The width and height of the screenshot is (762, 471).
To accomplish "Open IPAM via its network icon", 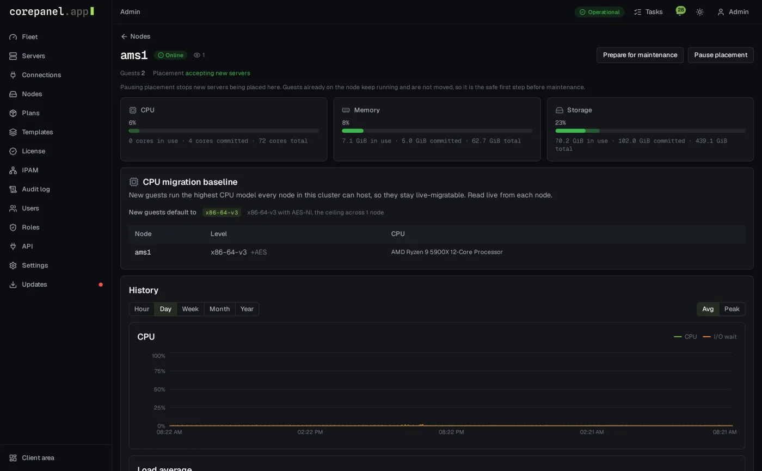I will 13,170.
